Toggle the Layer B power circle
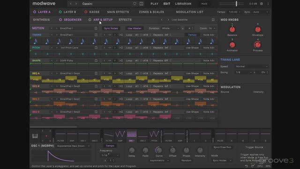Screen dimensions: 300x169 point(60,12)
